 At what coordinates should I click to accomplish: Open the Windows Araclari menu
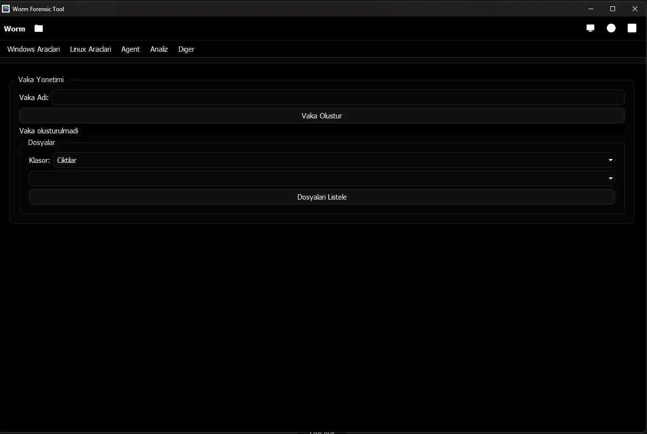tap(34, 49)
